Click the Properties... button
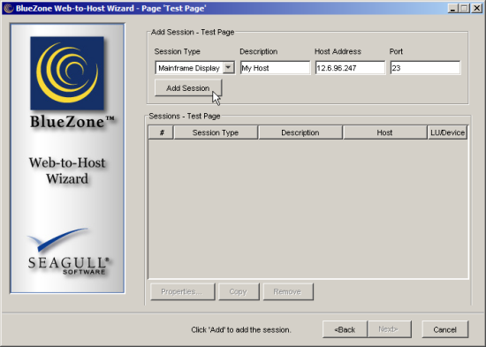Image resolution: width=486 pixels, height=347 pixels. click(x=183, y=291)
